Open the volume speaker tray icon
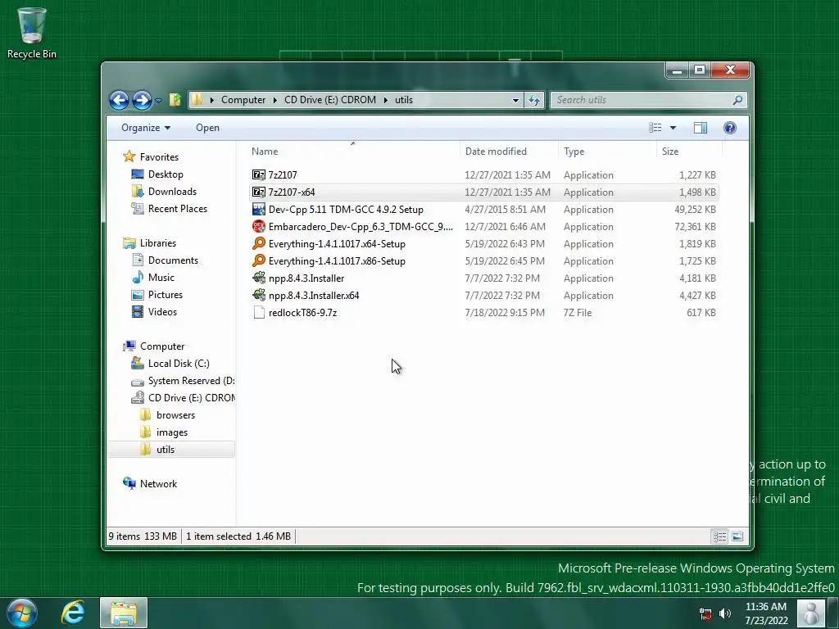The image size is (839, 629). pos(725,613)
